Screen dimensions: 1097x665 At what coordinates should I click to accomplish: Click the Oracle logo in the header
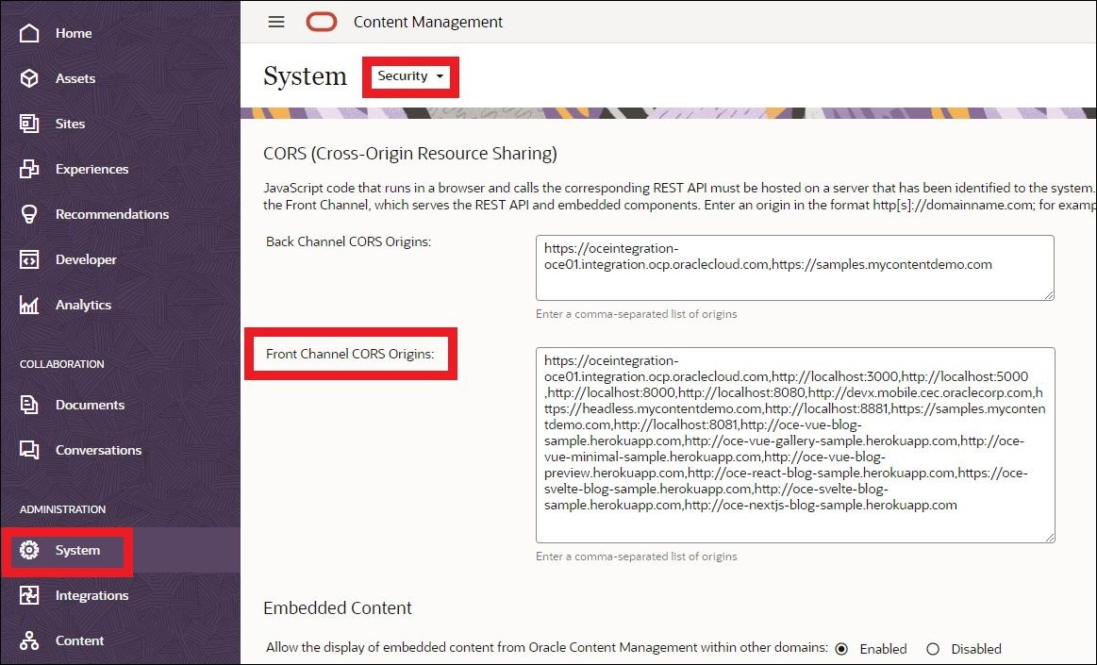point(321,21)
